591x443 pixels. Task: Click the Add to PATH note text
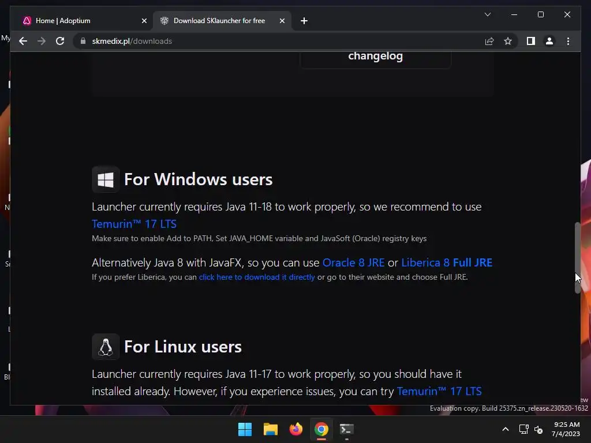pyautogui.click(x=259, y=238)
